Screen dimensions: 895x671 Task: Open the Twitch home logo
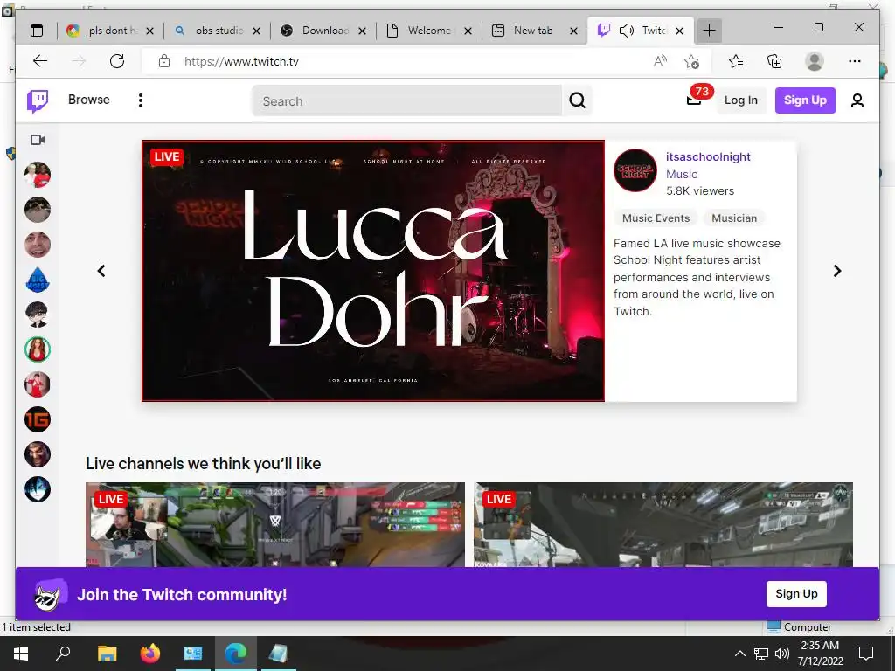coord(38,101)
